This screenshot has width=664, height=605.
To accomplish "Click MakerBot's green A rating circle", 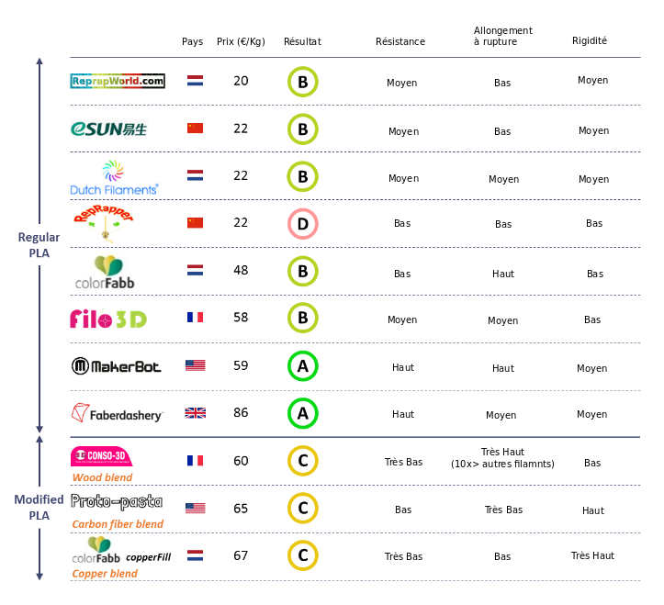I will tap(303, 365).
